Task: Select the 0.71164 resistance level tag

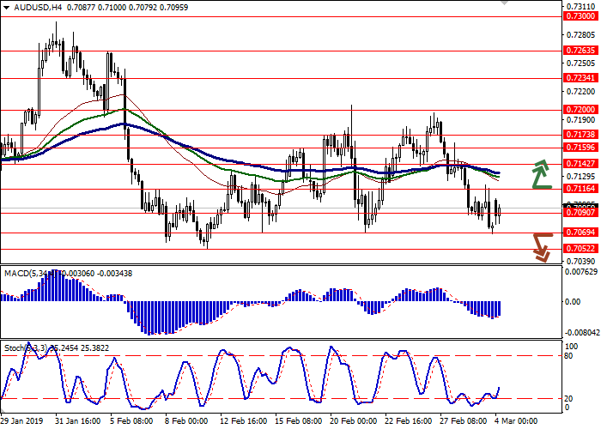Action: point(580,188)
